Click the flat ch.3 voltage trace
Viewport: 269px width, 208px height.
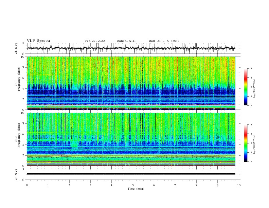pos(131,174)
